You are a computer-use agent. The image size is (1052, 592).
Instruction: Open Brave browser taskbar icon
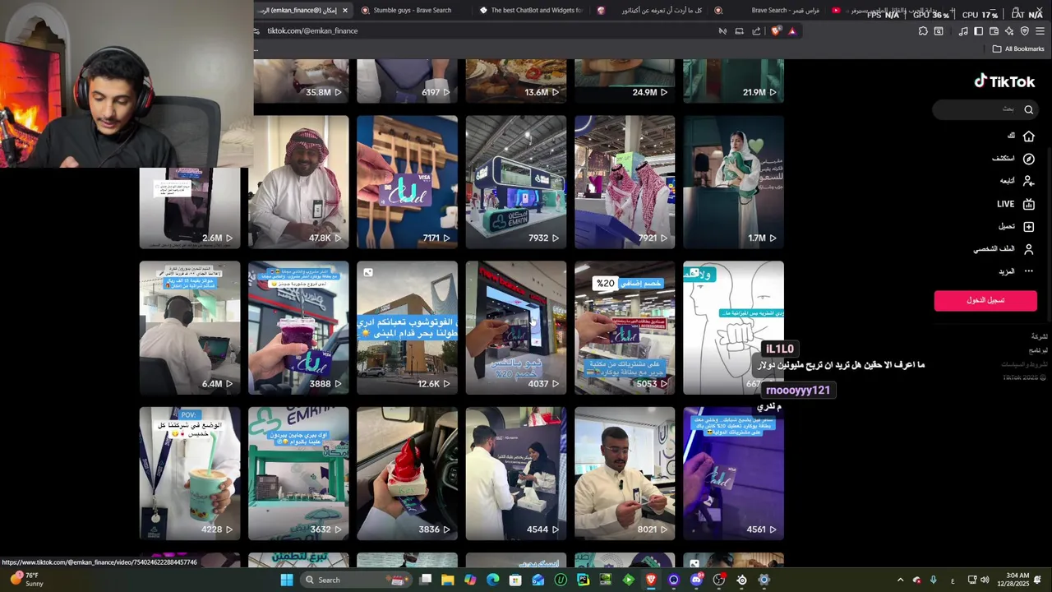tap(651, 580)
